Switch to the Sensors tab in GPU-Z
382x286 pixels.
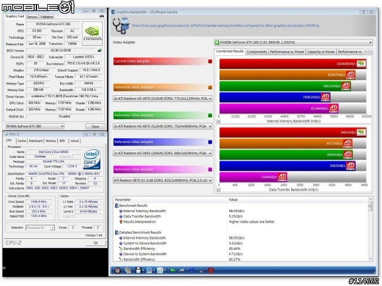(32, 17)
